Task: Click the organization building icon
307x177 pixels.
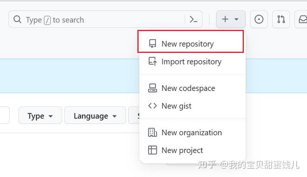Action: [x=152, y=132]
